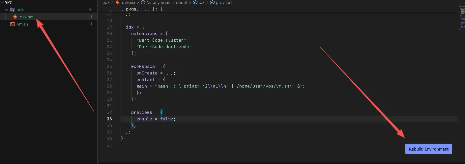This screenshot has width=465, height=164.
Task: Open the vm.sh file in explorer
Action: (22, 24)
